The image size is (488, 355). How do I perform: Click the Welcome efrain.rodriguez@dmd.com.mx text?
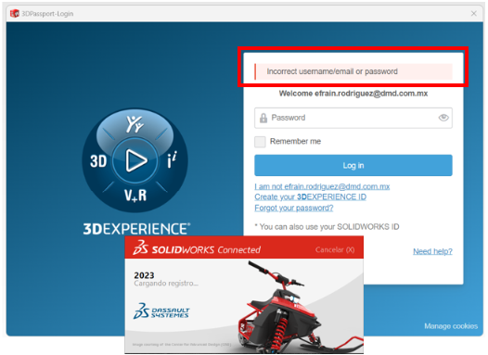(x=353, y=94)
